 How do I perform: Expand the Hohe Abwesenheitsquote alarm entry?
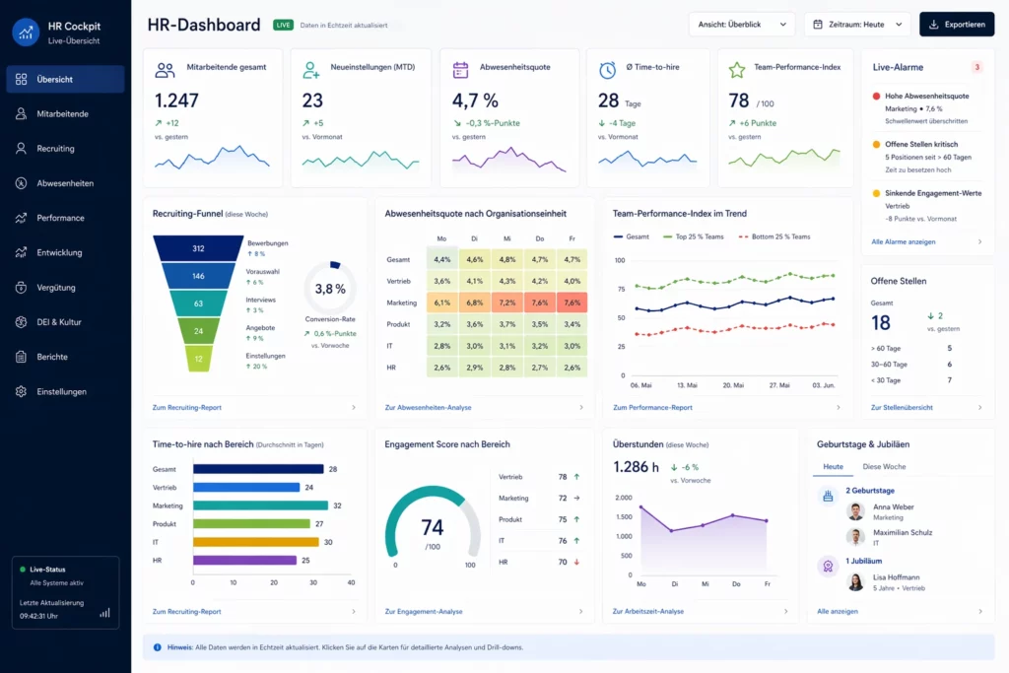pos(926,108)
